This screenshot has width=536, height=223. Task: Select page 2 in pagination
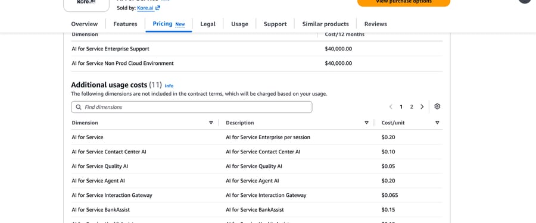412,106
